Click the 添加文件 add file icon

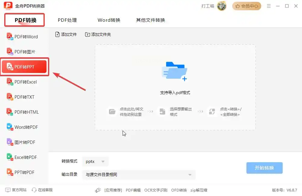click(57, 34)
